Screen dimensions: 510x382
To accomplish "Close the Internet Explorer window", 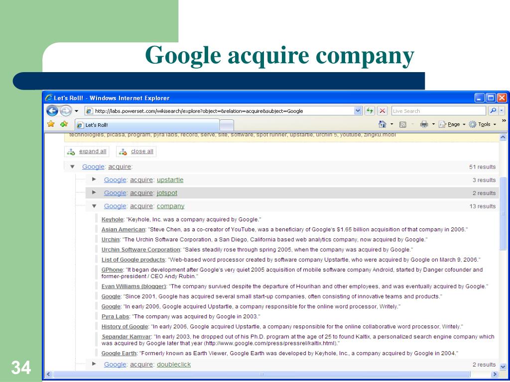I will 502,98.
